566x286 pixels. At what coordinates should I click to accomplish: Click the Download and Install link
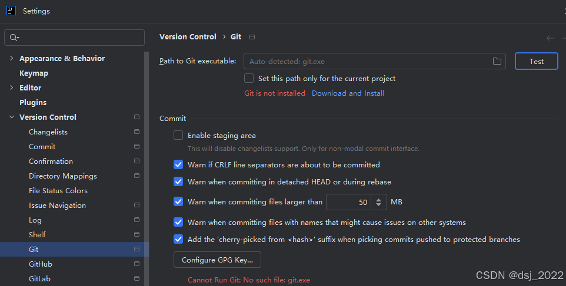pyautogui.click(x=348, y=93)
